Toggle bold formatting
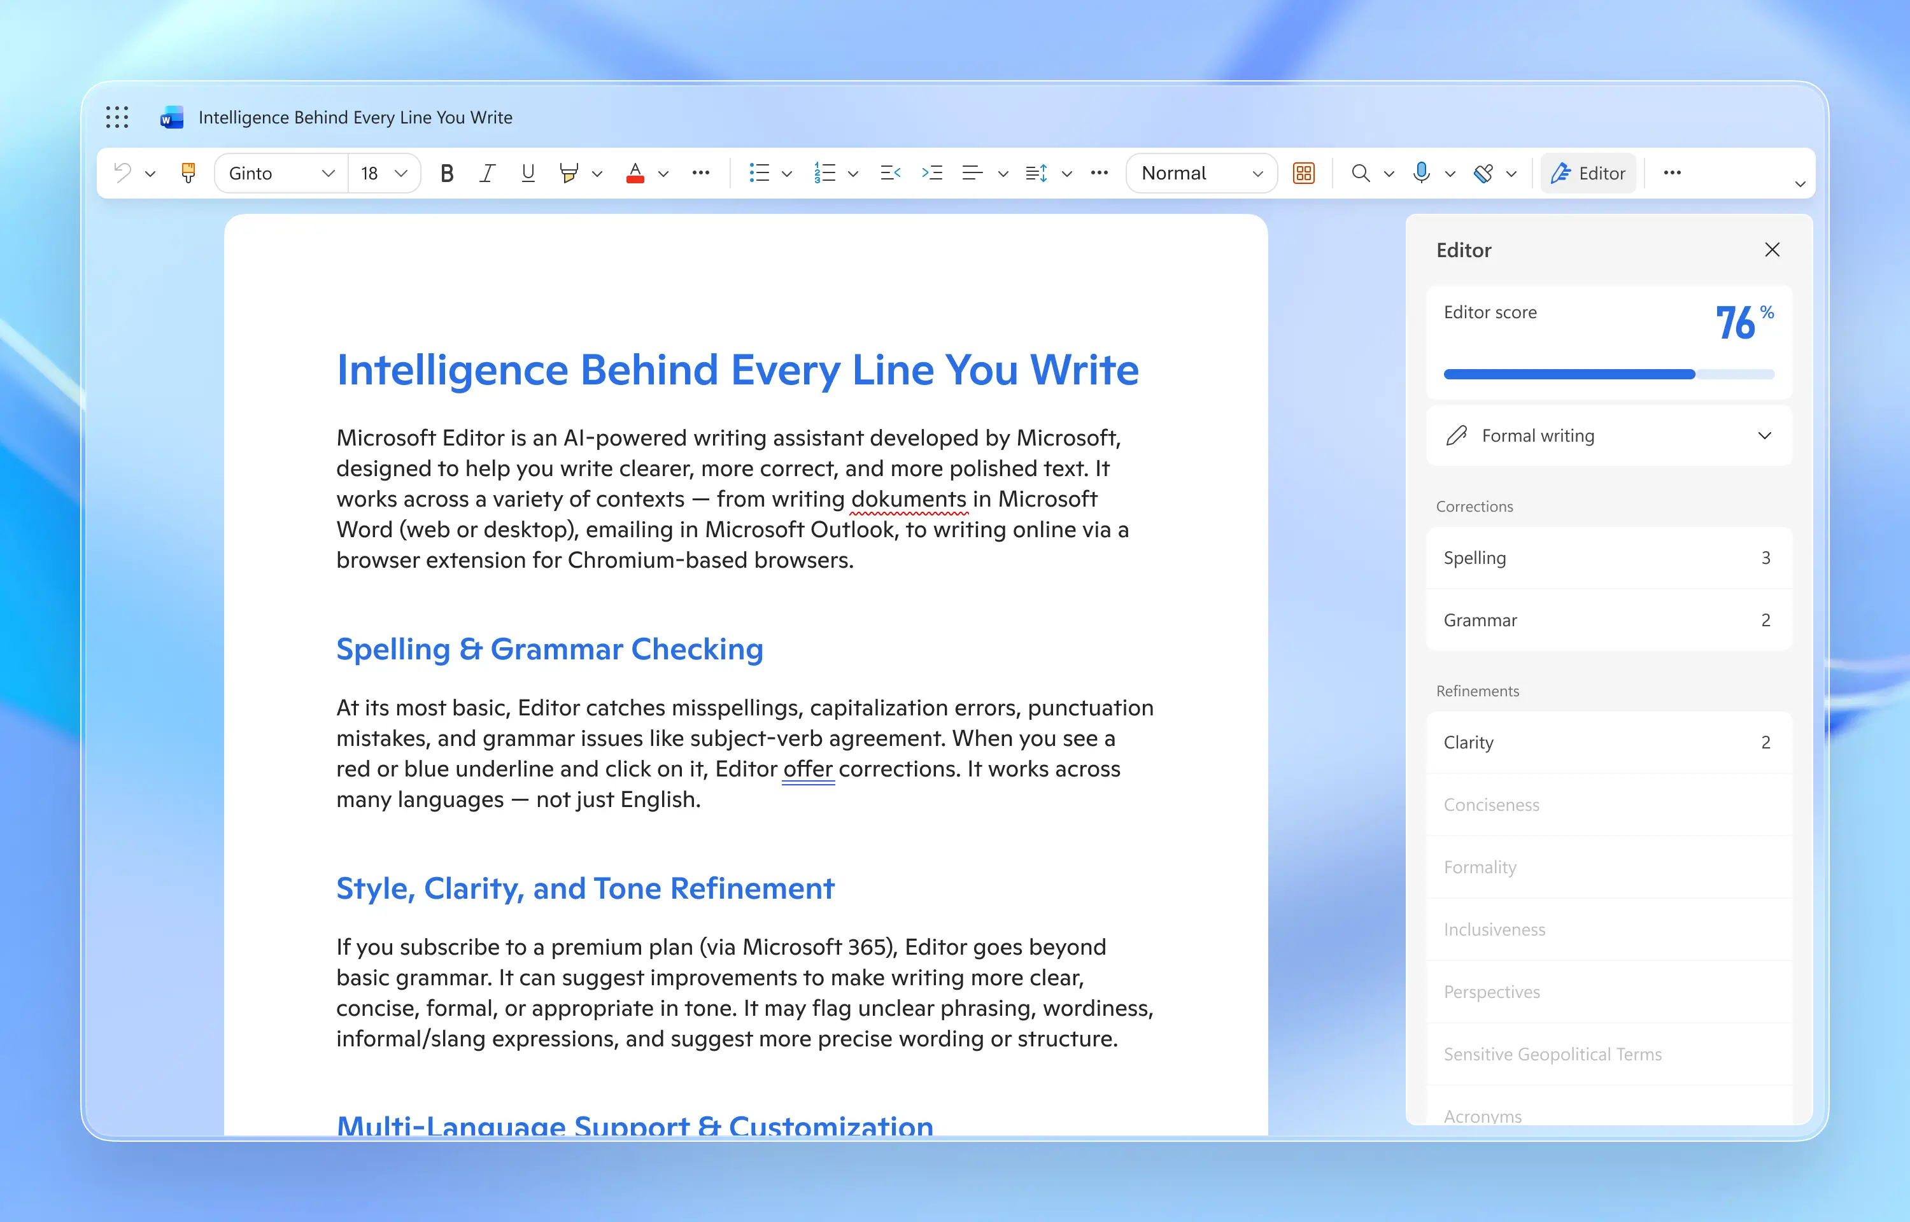This screenshot has height=1222, width=1910. (447, 173)
